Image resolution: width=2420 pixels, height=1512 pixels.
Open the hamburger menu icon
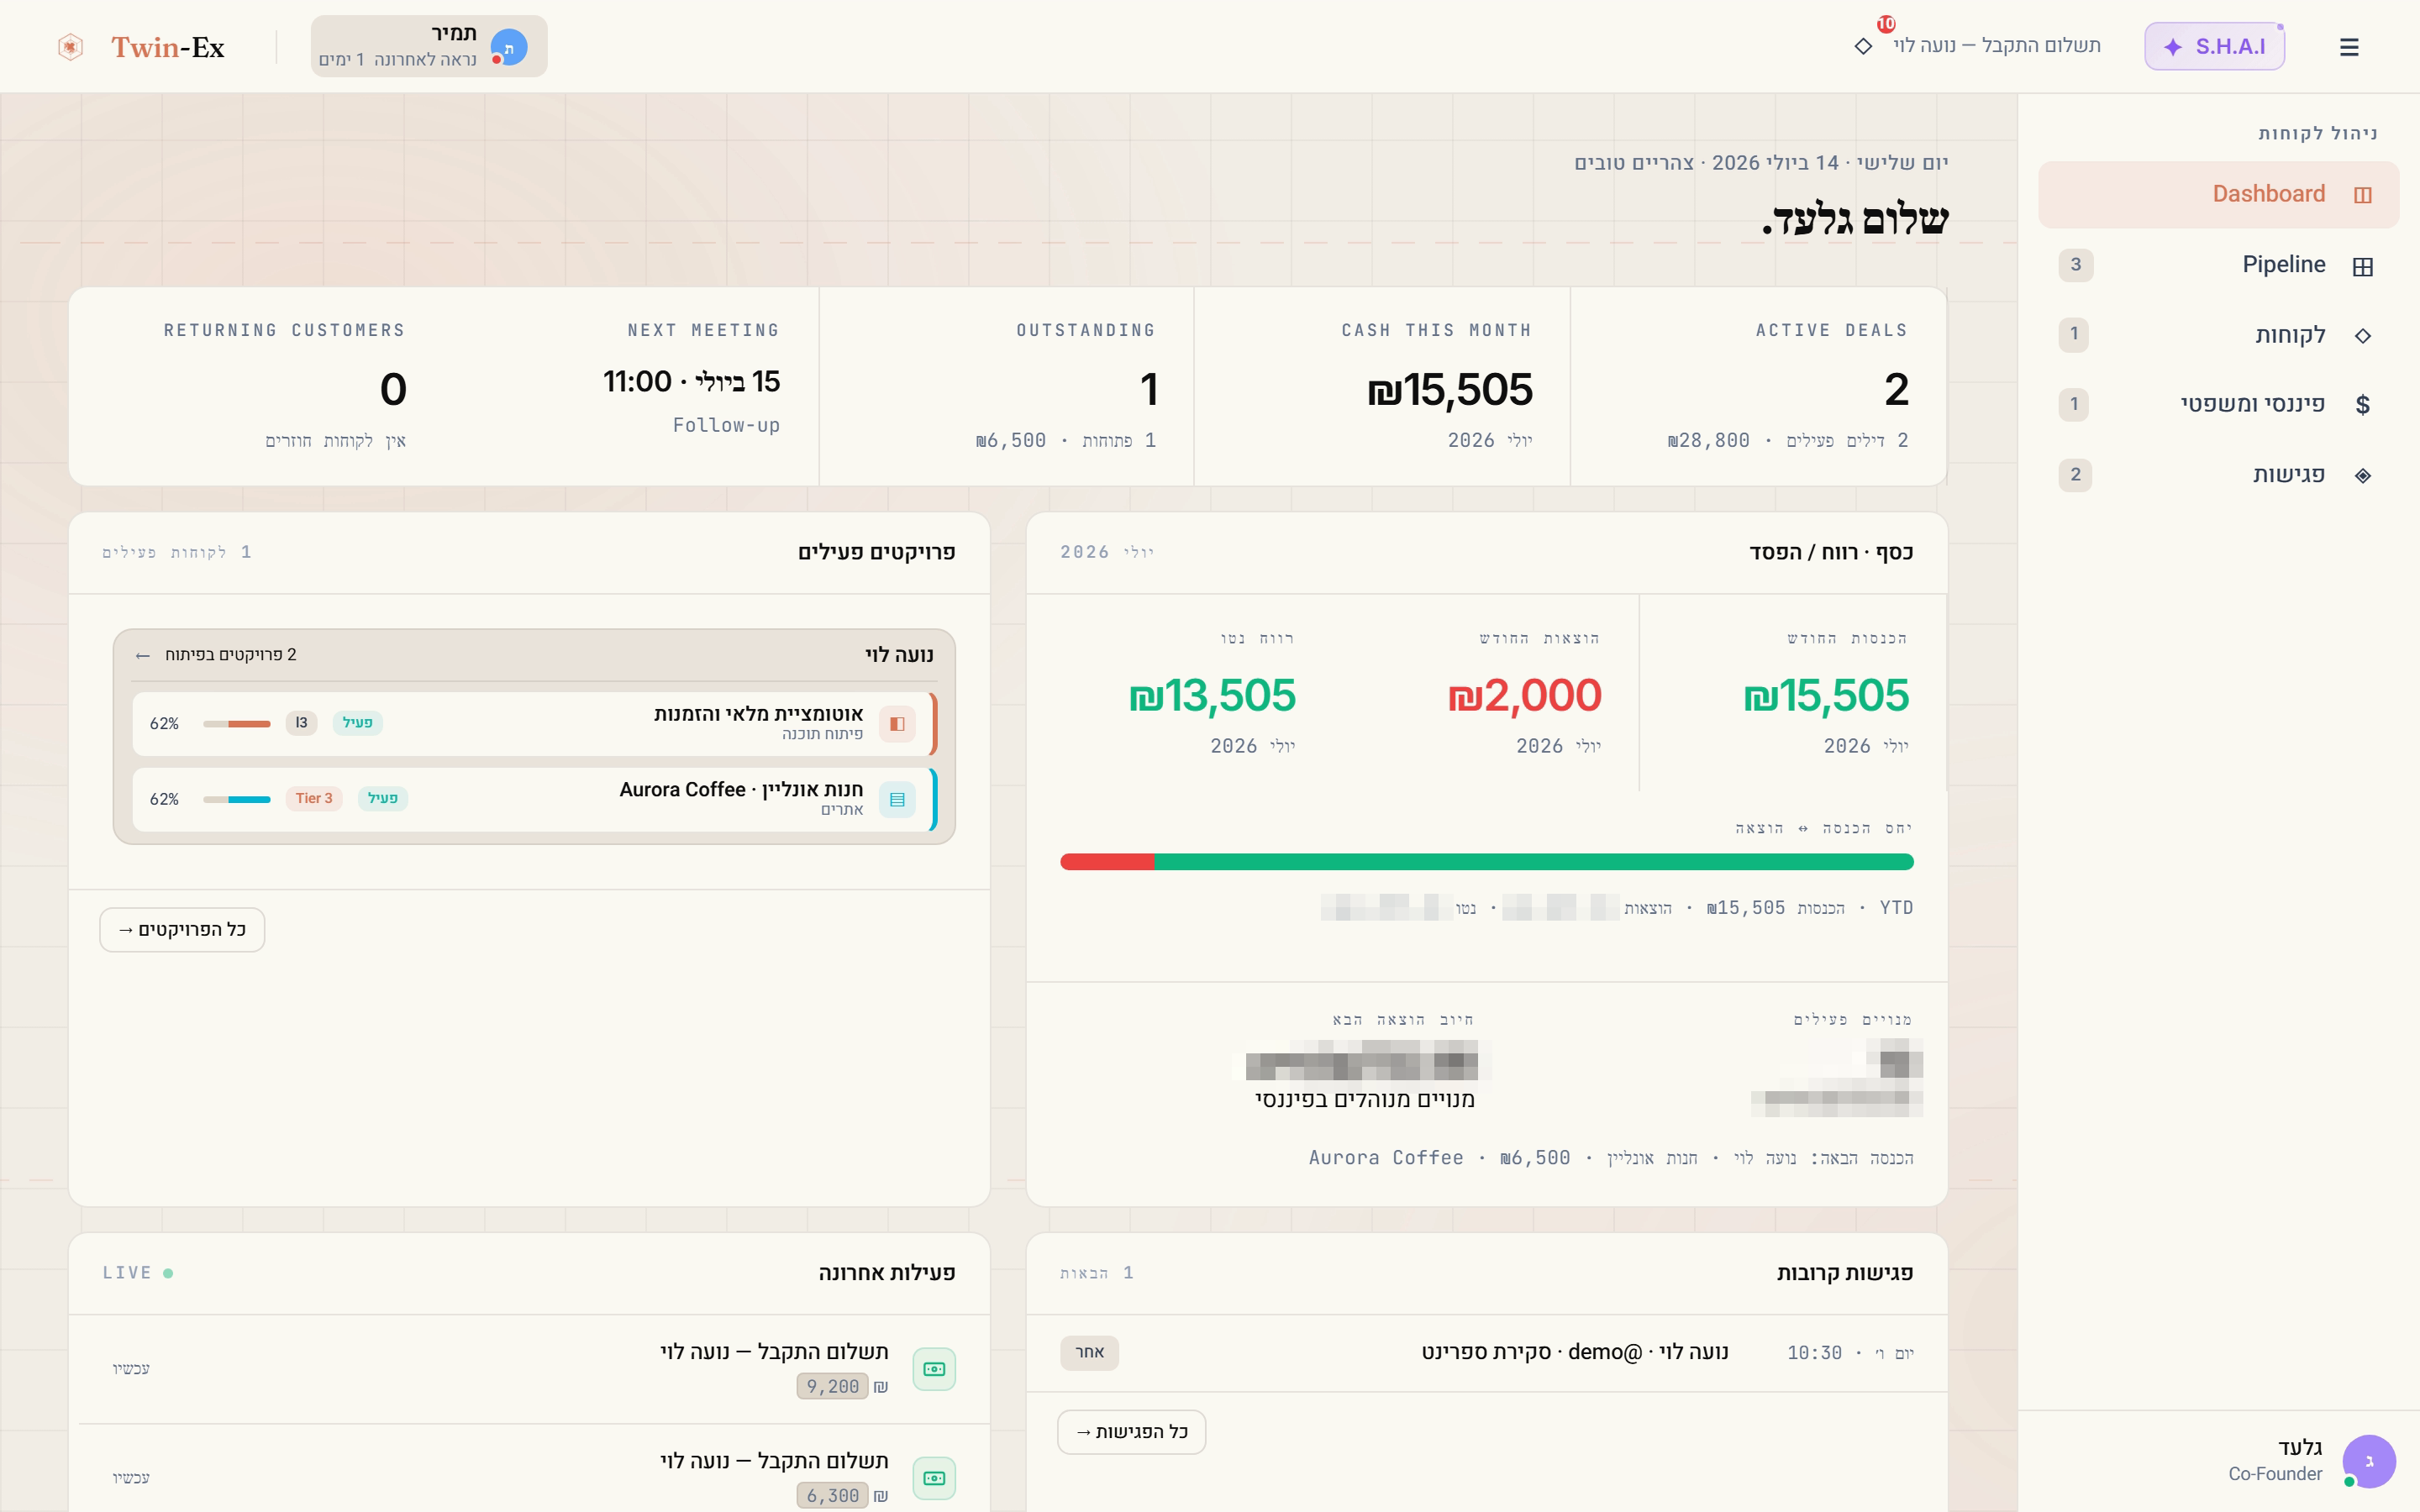[x=2349, y=47]
